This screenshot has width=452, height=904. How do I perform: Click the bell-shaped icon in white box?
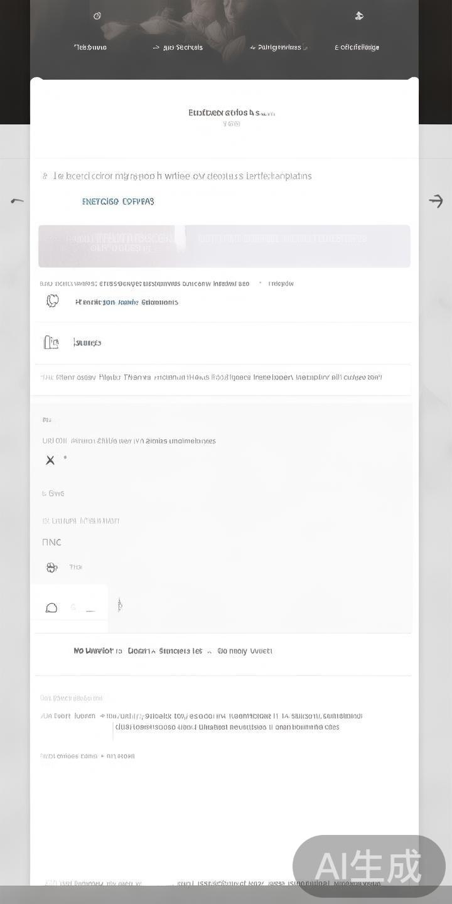click(51, 608)
